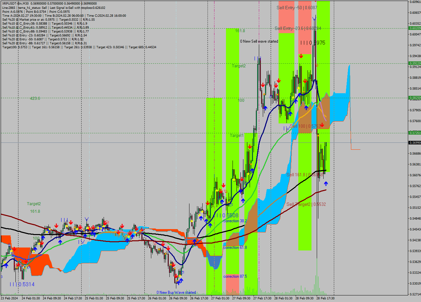This screenshot has height=302, width=421.
Task: Click the green 0.5825 price level tag
Action: [414, 97]
